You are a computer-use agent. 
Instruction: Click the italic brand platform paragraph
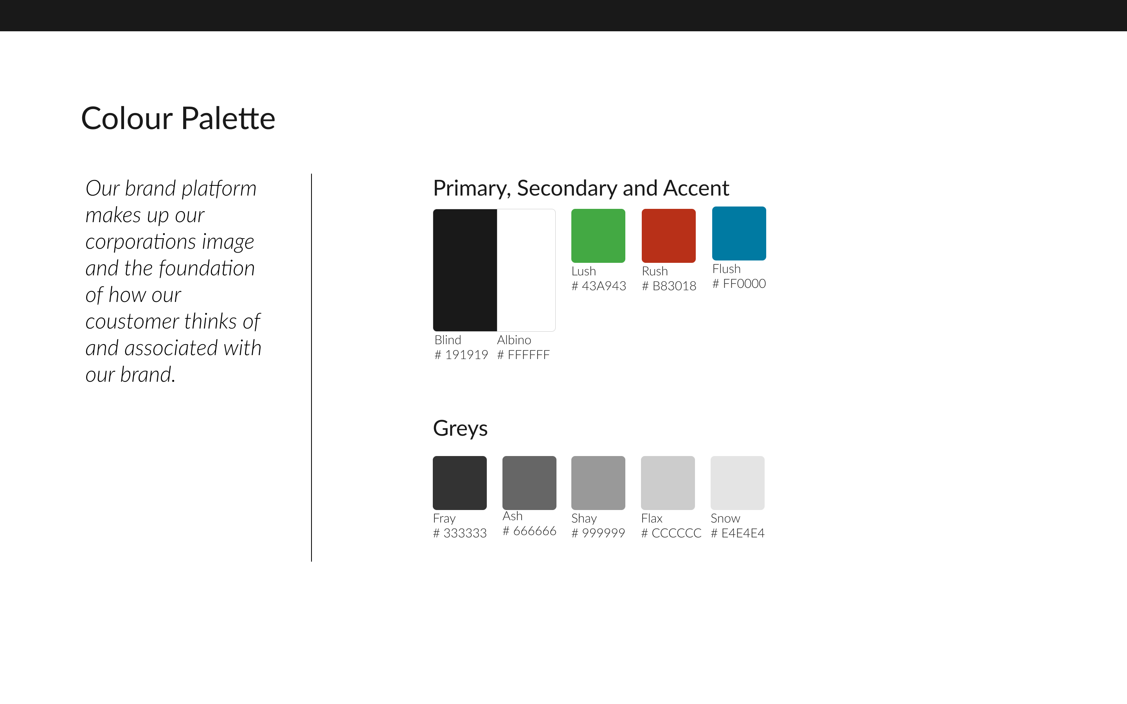point(173,281)
